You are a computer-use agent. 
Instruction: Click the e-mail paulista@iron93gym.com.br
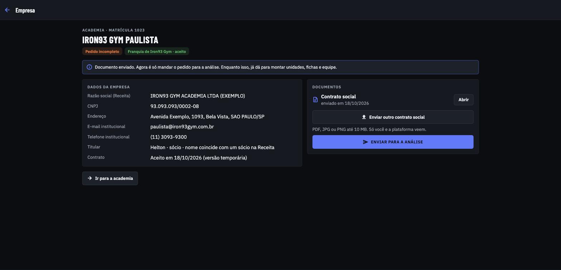[x=182, y=127]
